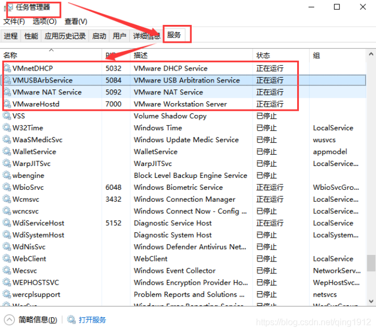Open the 查看(V) menu

click(x=76, y=22)
